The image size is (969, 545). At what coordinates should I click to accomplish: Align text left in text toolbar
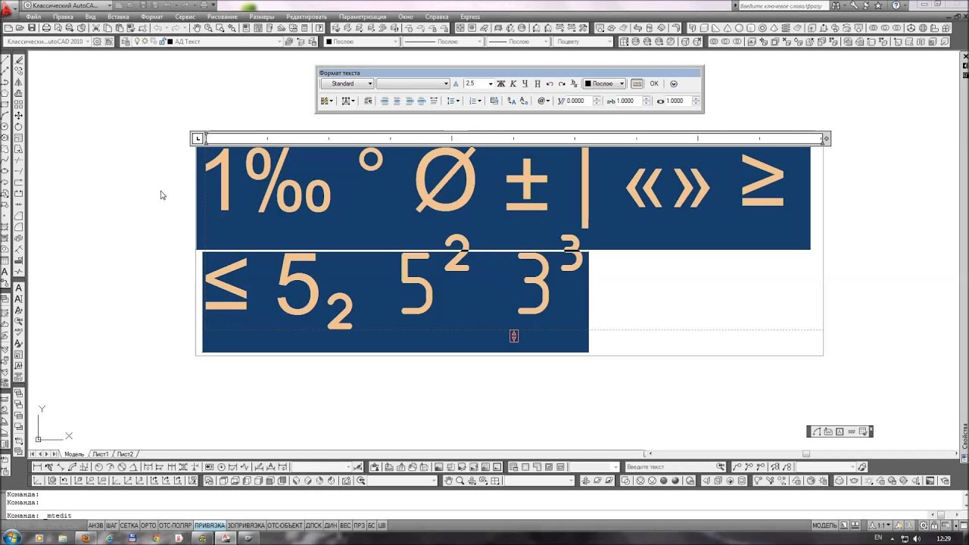[385, 101]
